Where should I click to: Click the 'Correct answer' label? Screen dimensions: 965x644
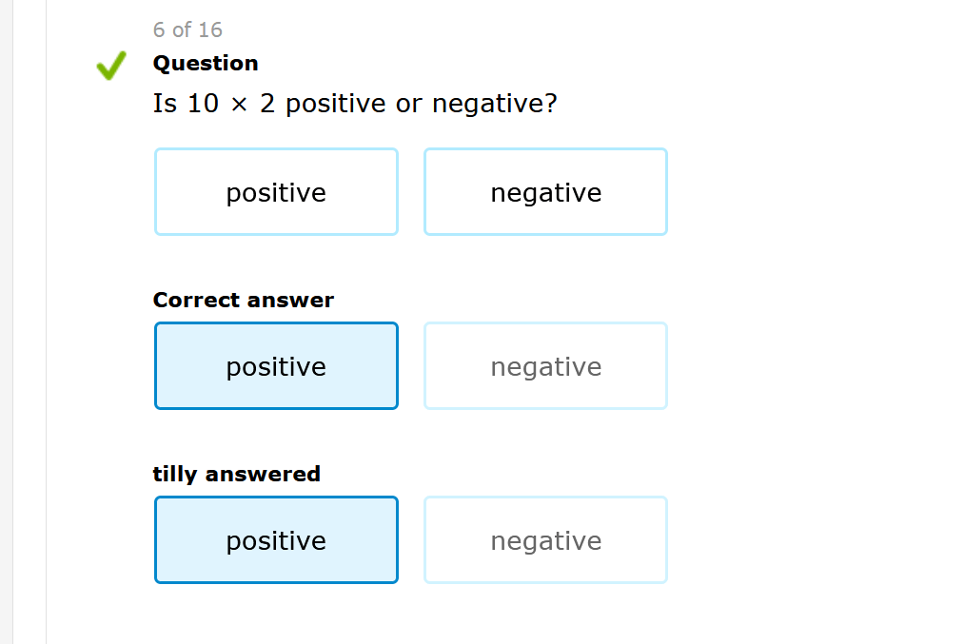[244, 300]
